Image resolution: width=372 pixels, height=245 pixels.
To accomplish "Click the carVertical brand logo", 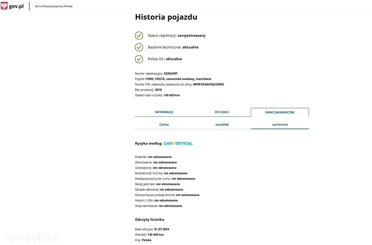I will (x=178, y=143).
